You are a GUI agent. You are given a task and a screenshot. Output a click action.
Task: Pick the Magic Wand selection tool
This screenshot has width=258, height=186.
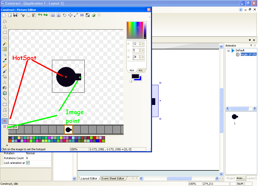[5, 44]
